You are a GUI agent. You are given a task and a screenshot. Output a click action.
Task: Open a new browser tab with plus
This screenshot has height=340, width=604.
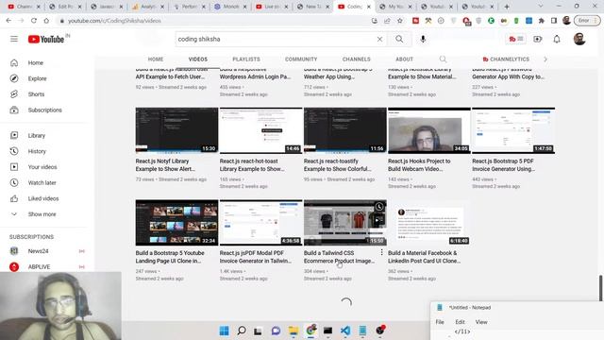point(507,7)
